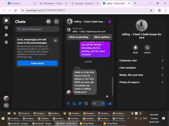Click chat scrollbar up arrow
Viewport: 169px width, 126px height.
click(x=113, y=43)
